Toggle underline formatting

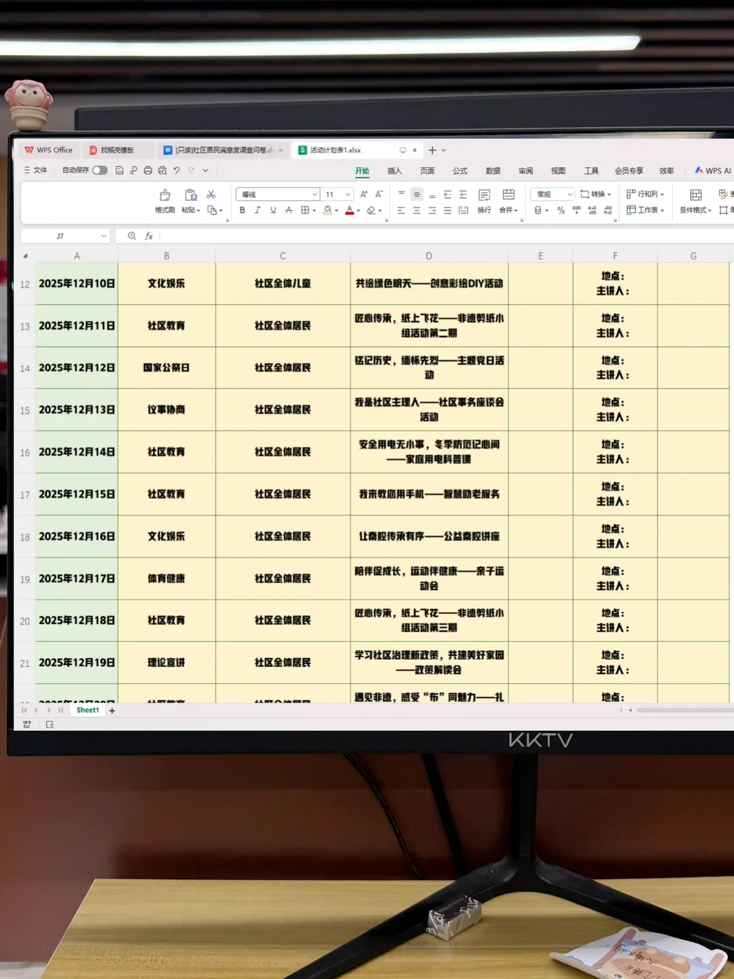[273, 210]
